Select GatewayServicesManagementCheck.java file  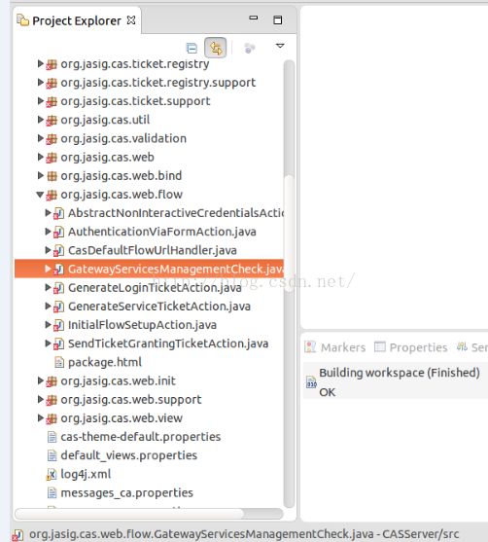(x=149, y=269)
